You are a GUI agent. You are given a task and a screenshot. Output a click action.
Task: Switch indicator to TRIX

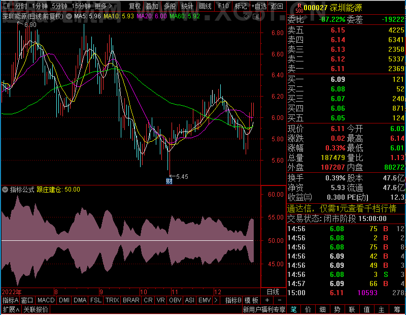[x=112, y=300]
